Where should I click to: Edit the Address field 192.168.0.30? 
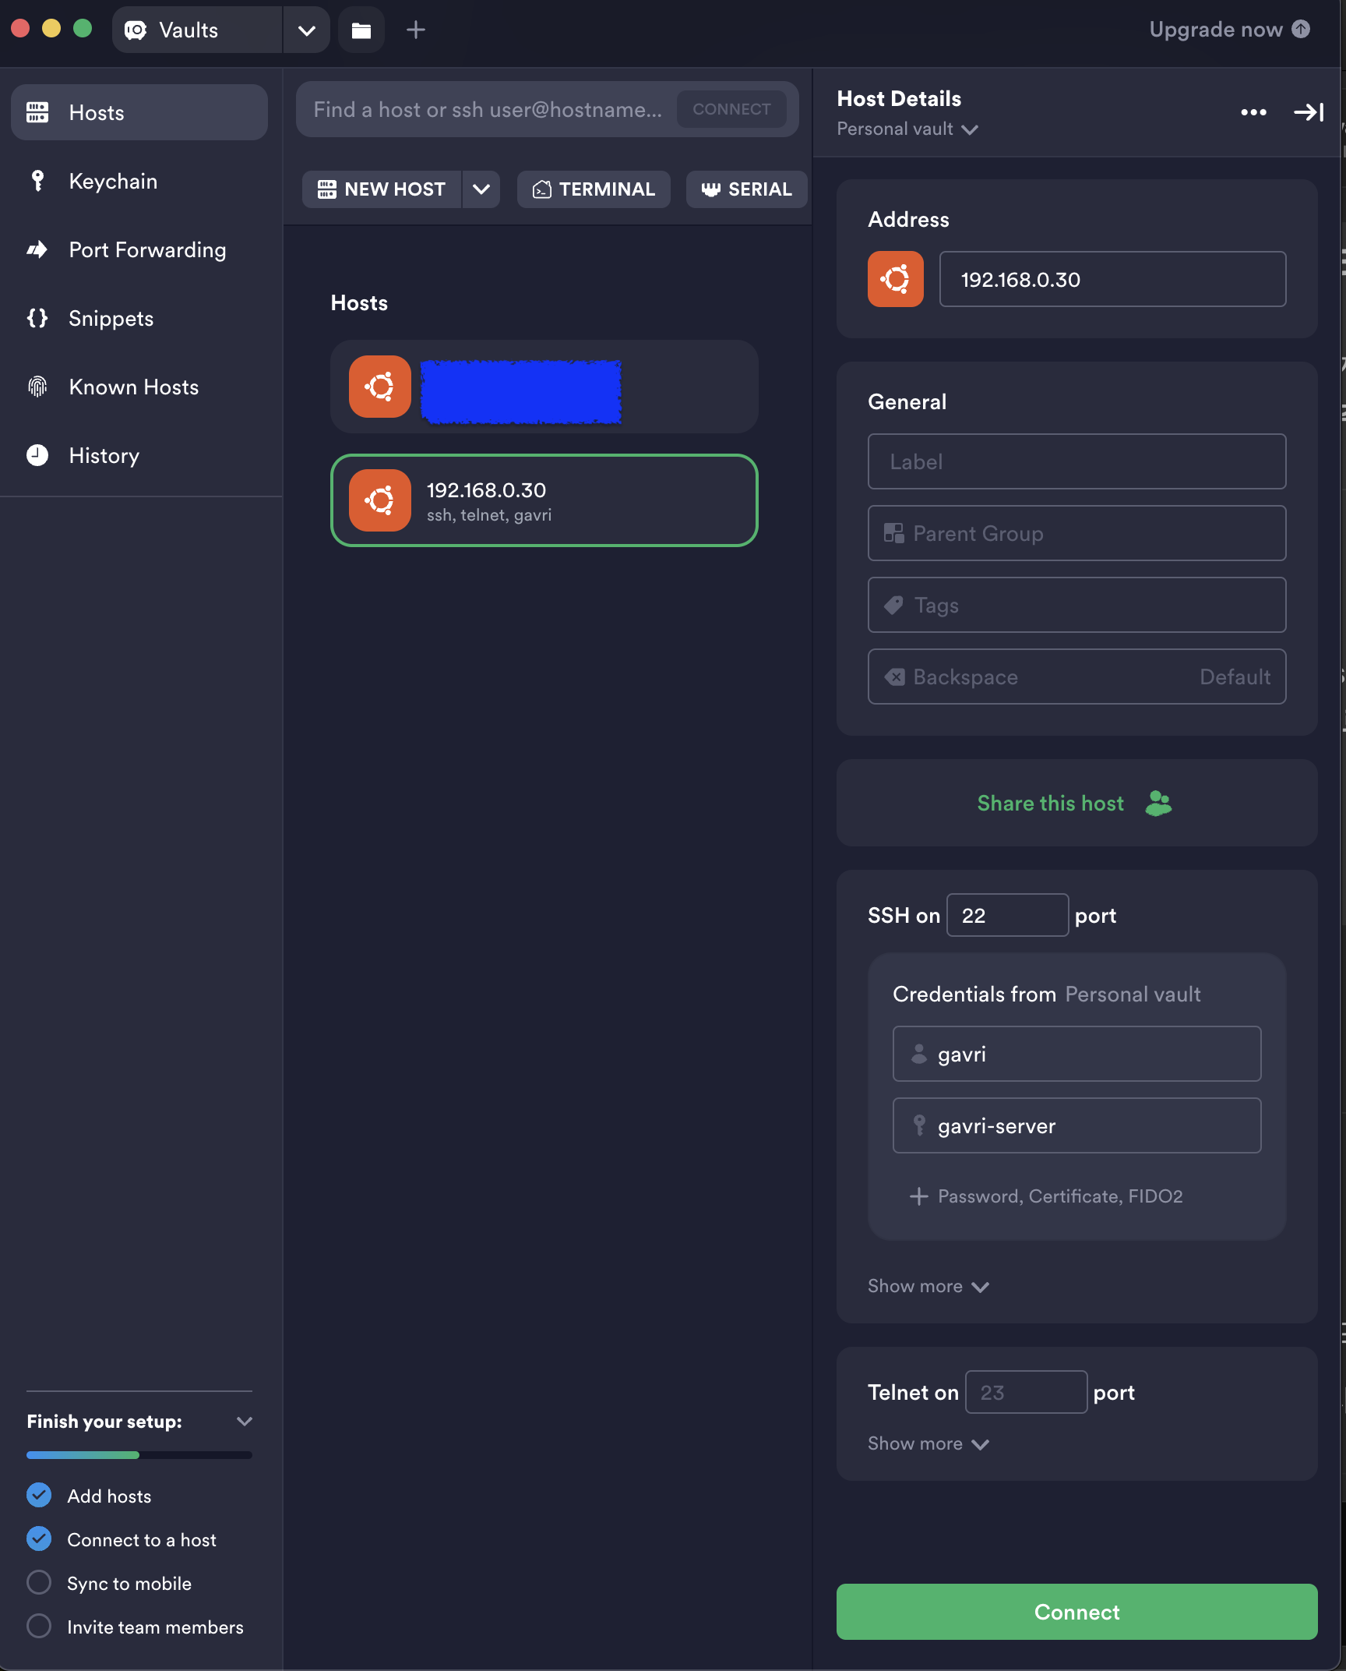(x=1112, y=279)
